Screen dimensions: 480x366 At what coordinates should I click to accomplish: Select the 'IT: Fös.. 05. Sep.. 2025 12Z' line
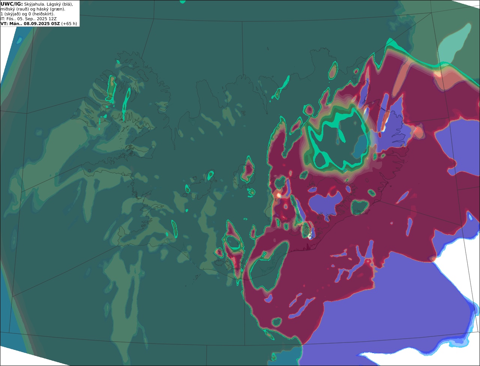[x=28, y=18]
